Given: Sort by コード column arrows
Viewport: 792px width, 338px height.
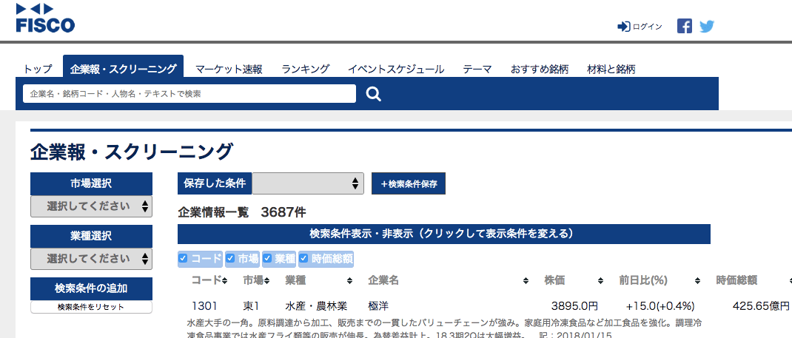Looking at the screenshot, I should pos(225,281).
